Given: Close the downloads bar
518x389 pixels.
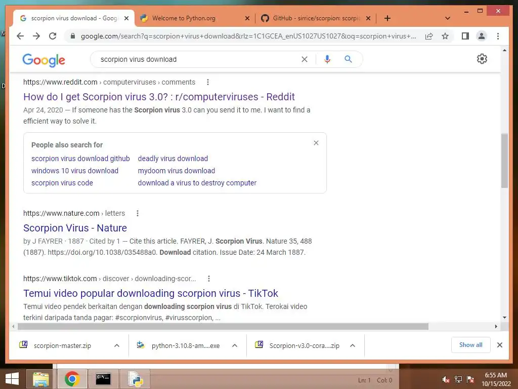Looking at the screenshot, I should [x=500, y=345].
